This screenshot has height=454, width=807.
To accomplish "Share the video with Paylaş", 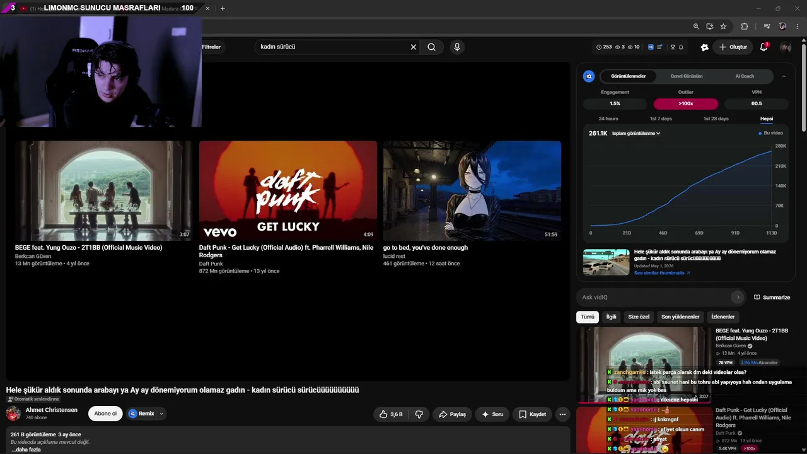I will 452,414.
